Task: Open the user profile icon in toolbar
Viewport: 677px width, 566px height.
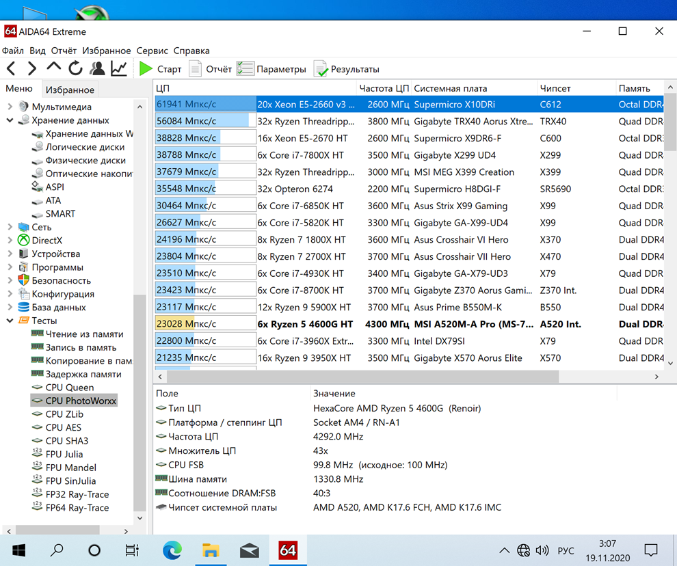Action: point(97,68)
